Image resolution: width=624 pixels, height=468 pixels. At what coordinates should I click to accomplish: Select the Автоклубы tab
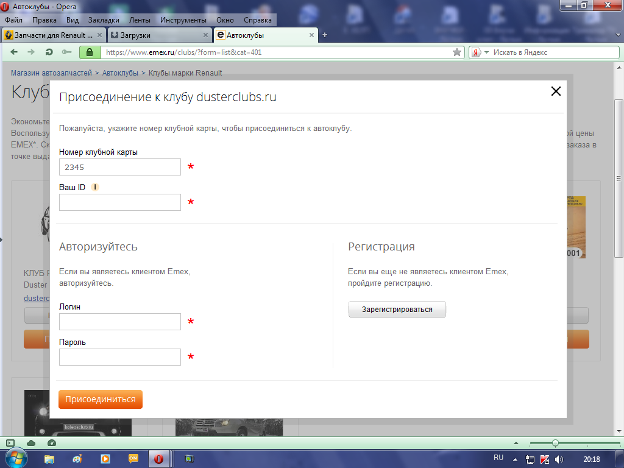pos(266,35)
